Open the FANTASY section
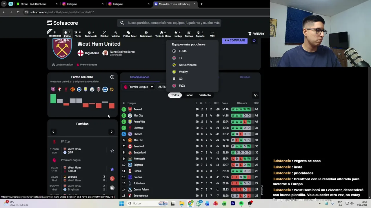The width and height of the screenshot is (371, 208). (x=256, y=34)
